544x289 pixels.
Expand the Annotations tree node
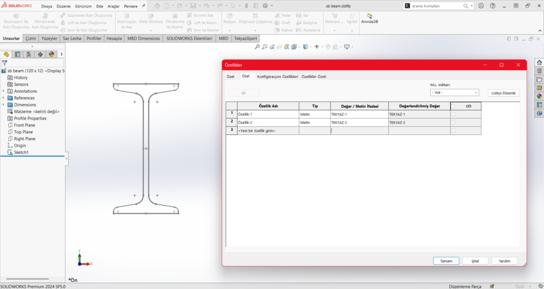[4, 91]
